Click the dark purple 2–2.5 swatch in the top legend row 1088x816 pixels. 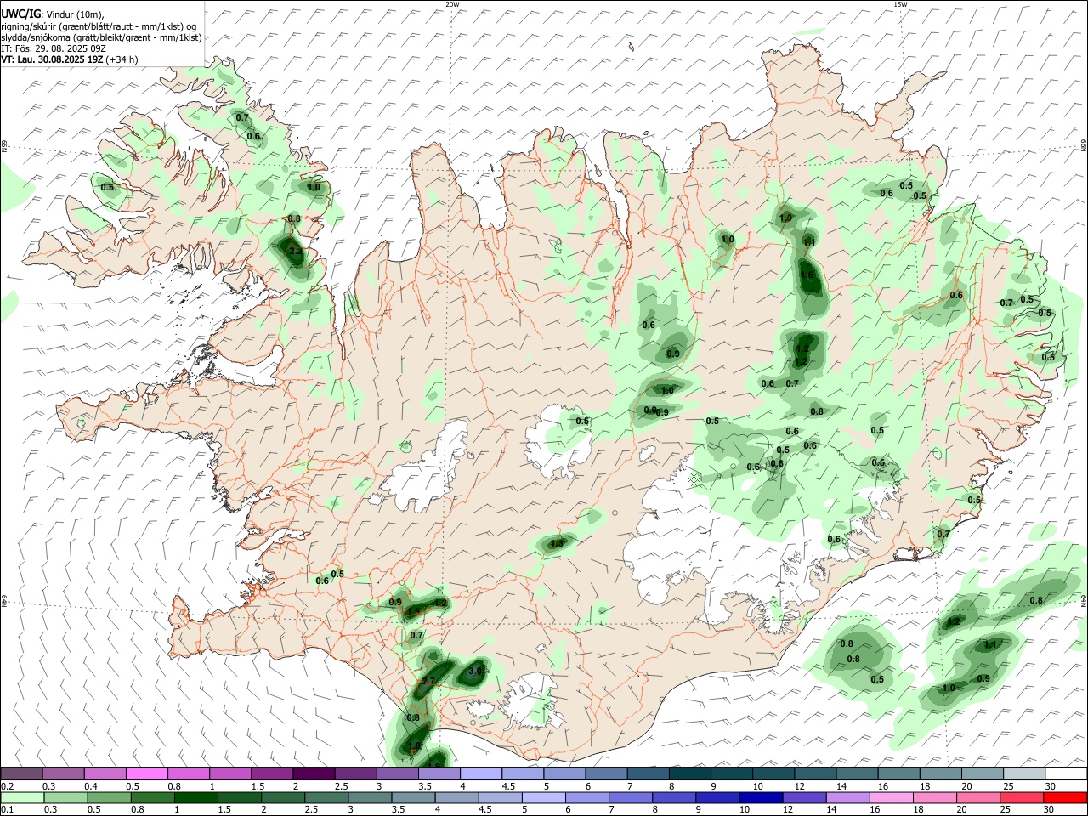coord(314,773)
